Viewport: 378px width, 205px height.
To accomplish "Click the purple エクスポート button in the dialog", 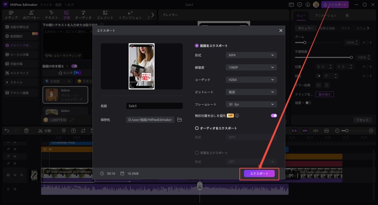I will [259, 173].
